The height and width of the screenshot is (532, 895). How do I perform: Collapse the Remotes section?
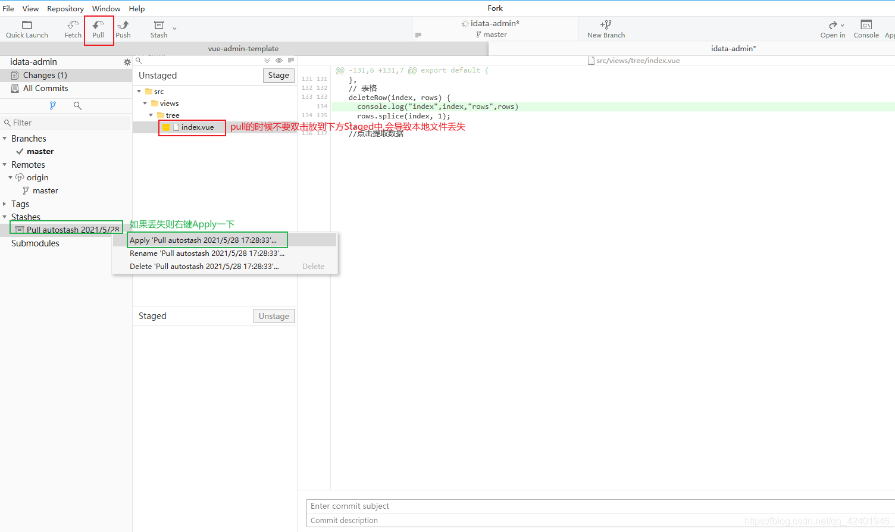5,165
